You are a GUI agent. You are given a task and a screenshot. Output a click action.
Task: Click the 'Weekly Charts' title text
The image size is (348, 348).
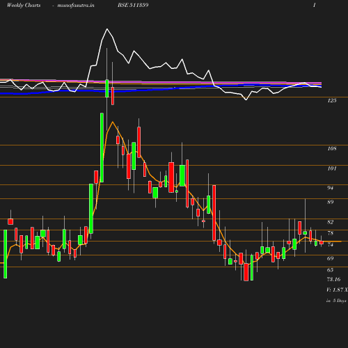tap(24, 5)
